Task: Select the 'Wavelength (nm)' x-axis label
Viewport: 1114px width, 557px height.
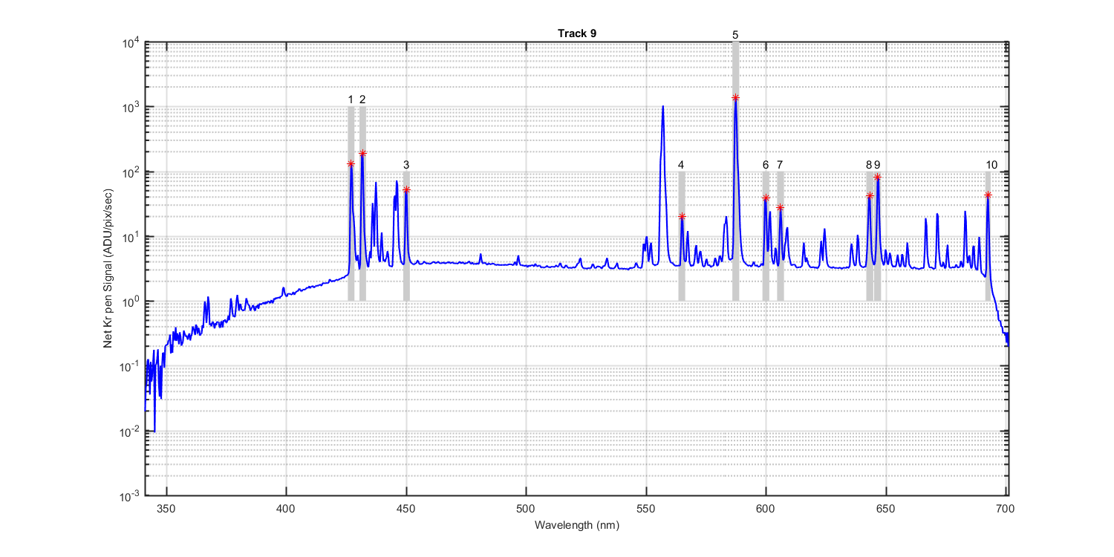Action: pos(576,524)
